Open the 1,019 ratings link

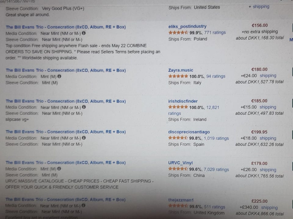[x=216, y=138]
